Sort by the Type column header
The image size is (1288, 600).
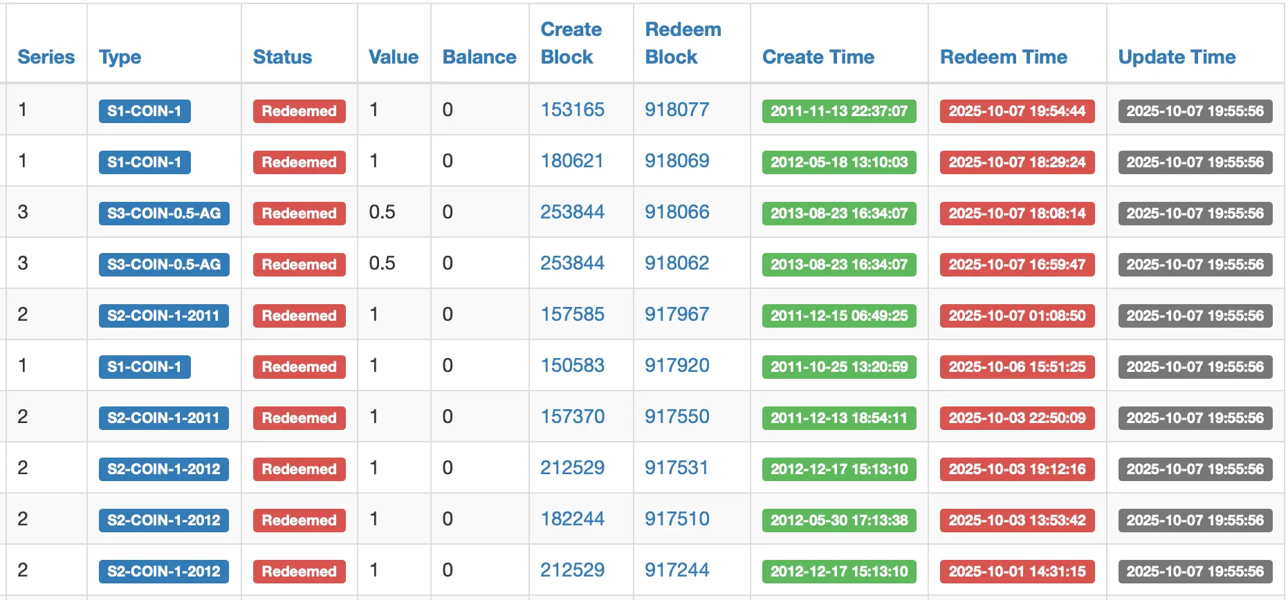point(120,57)
